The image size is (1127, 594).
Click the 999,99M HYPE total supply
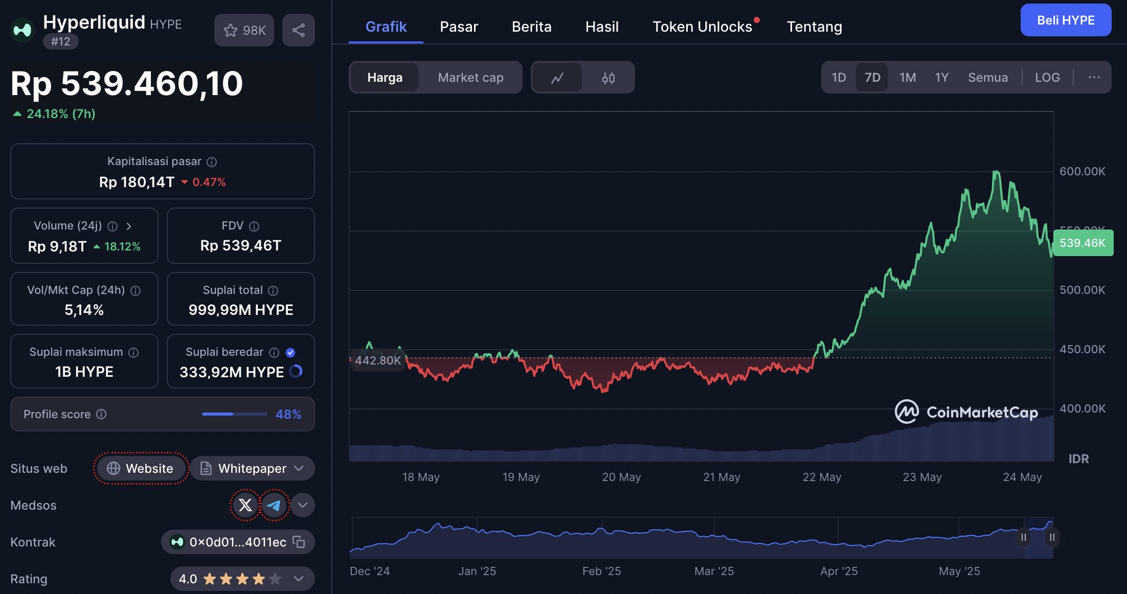241,310
